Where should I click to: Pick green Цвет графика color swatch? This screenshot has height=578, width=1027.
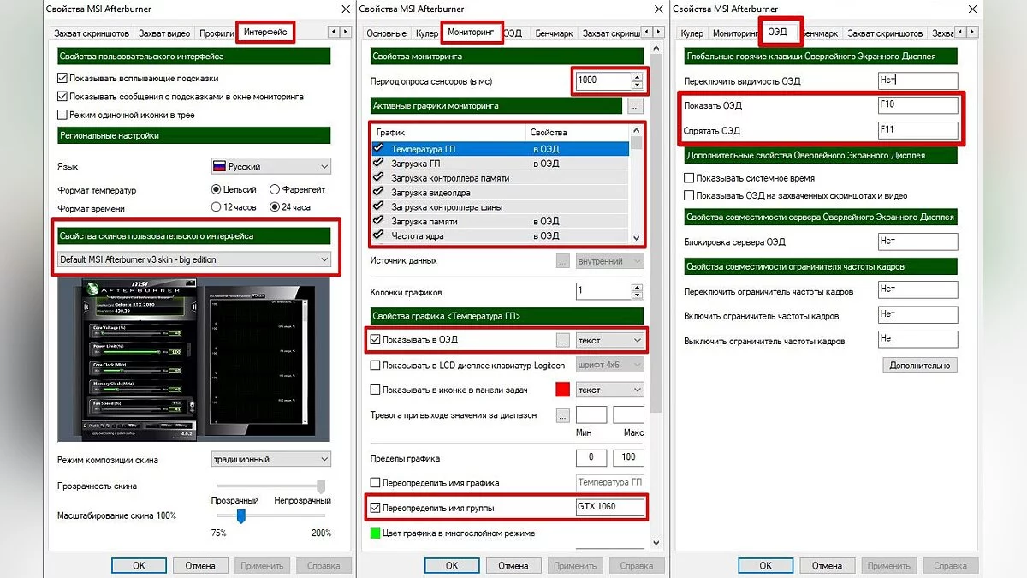pyautogui.click(x=375, y=533)
